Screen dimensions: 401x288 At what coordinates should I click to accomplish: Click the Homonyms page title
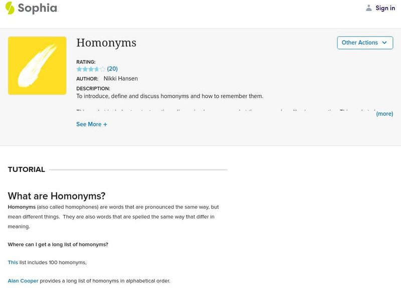pos(106,43)
